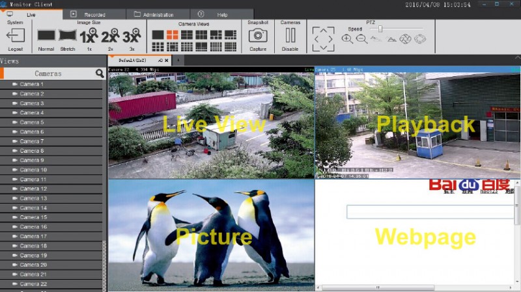Search cameras using magnifier icon
Image resolution: width=521 pixels, height=292 pixels.
[x=100, y=73]
